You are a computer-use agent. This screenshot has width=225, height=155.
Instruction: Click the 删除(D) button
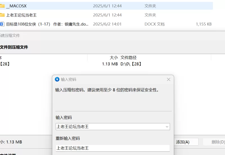click(x=214, y=142)
